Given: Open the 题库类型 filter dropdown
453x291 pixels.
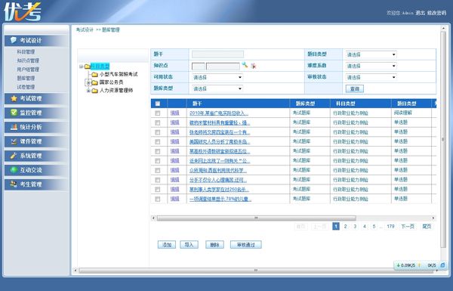Looking at the screenshot, I should [217, 88].
